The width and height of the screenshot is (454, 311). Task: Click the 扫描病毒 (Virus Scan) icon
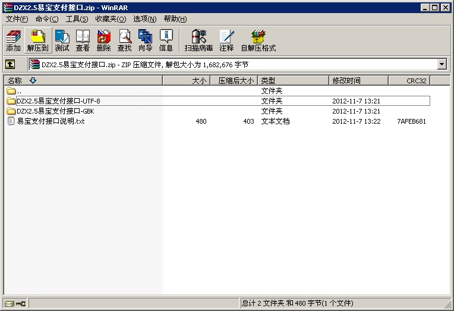click(199, 40)
